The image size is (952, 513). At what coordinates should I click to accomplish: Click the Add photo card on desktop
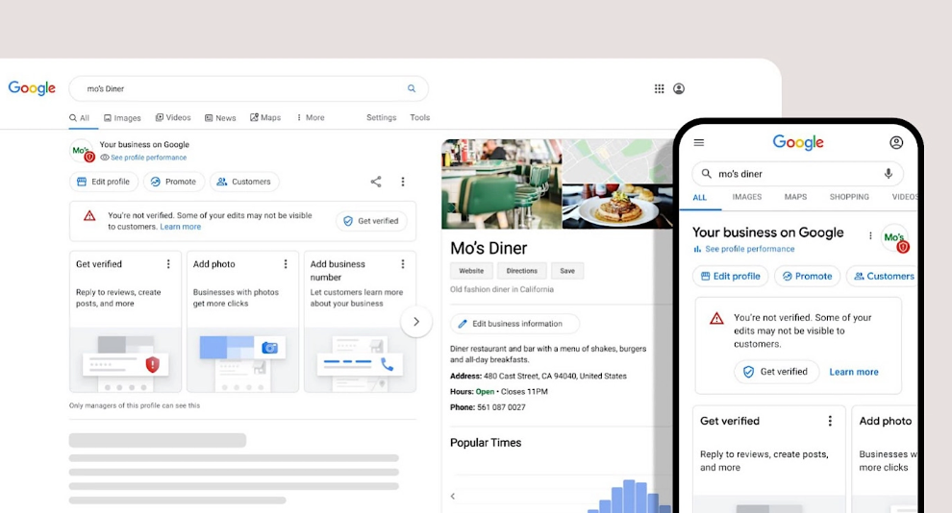pos(242,322)
